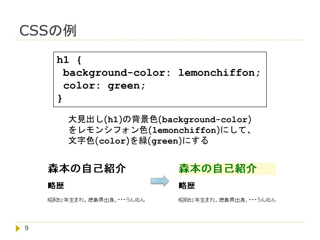
Task: Click the left 昭和52年生まれ paragraph
Action: click(x=96, y=200)
